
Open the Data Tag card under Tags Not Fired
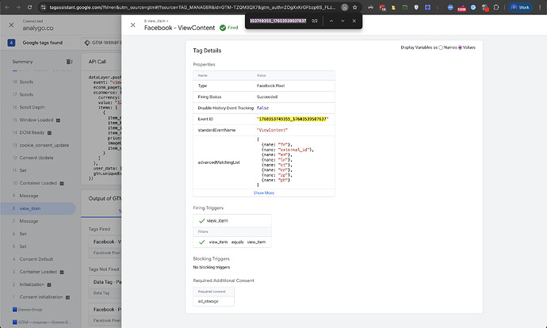click(105, 286)
